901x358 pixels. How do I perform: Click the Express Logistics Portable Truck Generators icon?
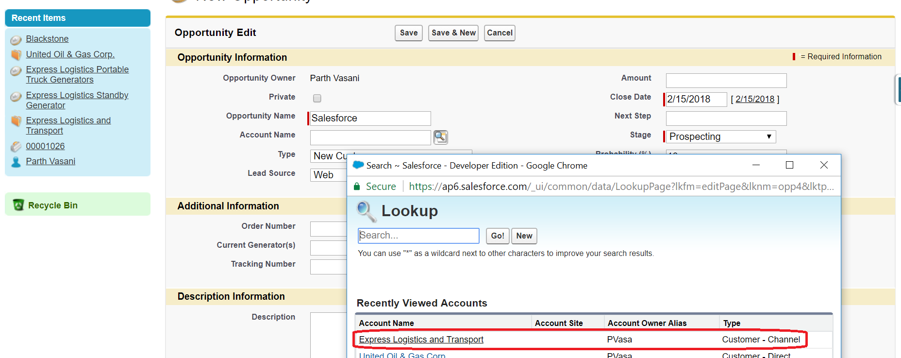click(x=16, y=71)
